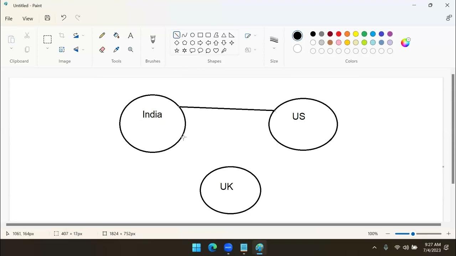Click the Redo button

click(78, 18)
